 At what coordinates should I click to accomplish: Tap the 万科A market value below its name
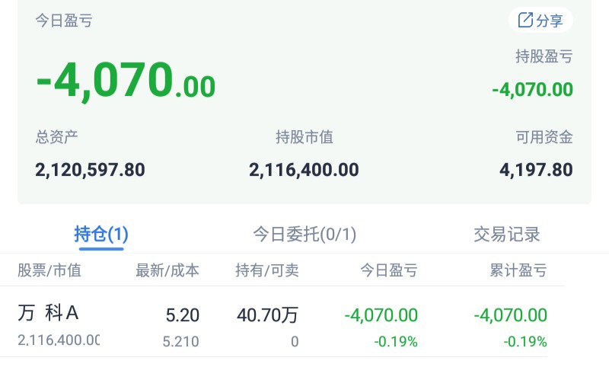coord(59,340)
